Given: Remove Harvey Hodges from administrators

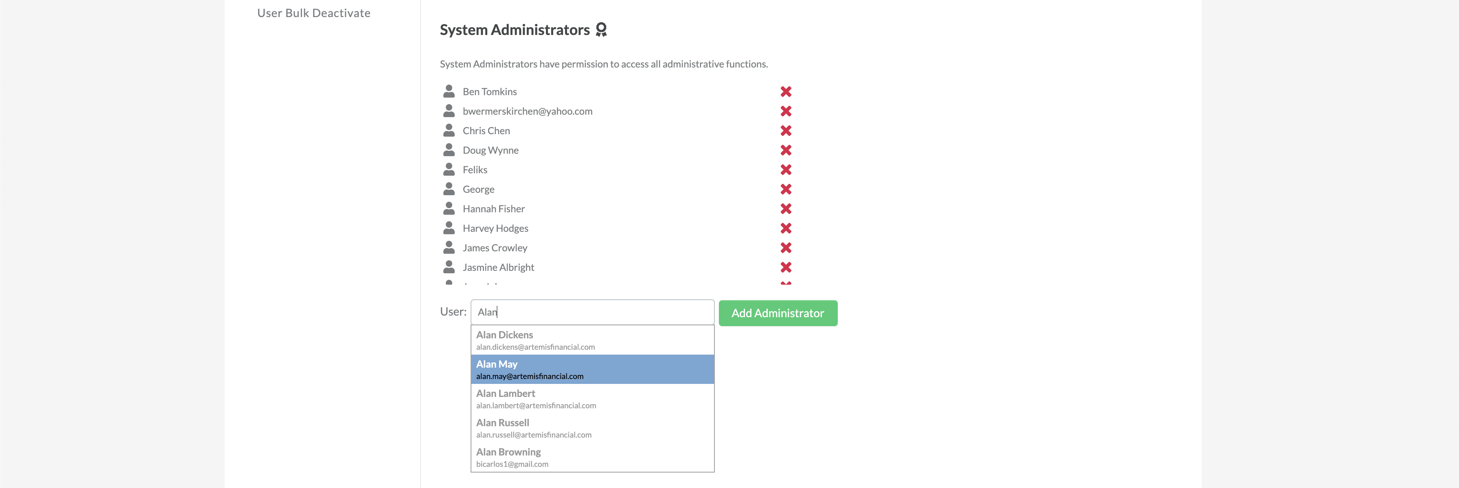Looking at the screenshot, I should coord(786,228).
